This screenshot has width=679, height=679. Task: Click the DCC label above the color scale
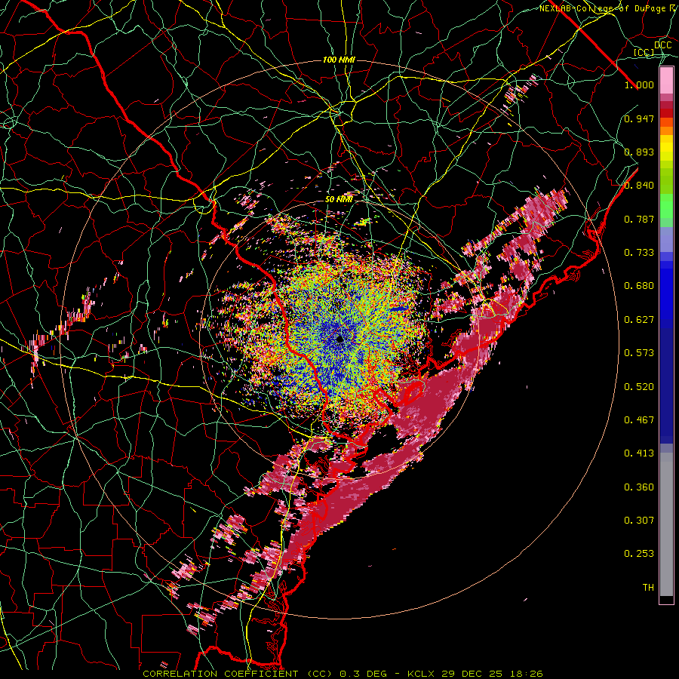(662, 45)
